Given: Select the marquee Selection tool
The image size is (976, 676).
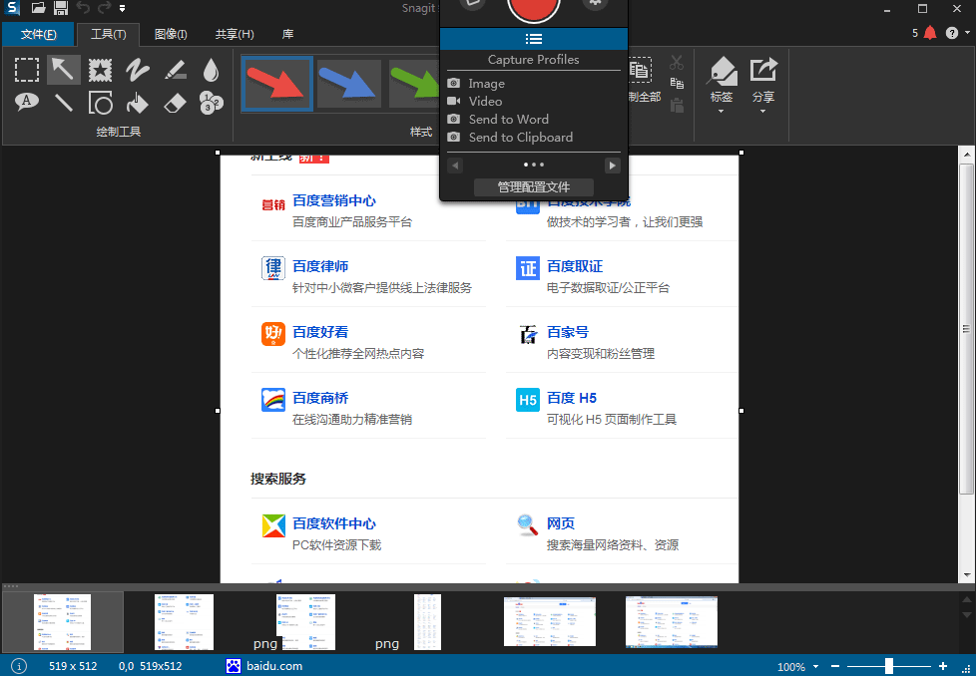Looking at the screenshot, I should pyautogui.click(x=27, y=70).
